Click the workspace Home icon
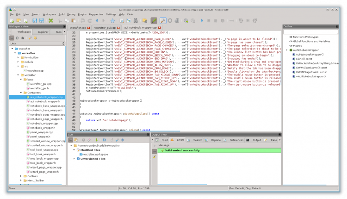The width and height of the screenshot is (347, 199). pos(22,38)
